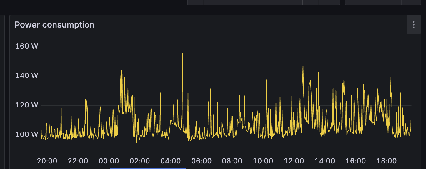Screen dimensions: 426x169
Task: Click the Power consumption panel title
Action: click(x=54, y=25)
